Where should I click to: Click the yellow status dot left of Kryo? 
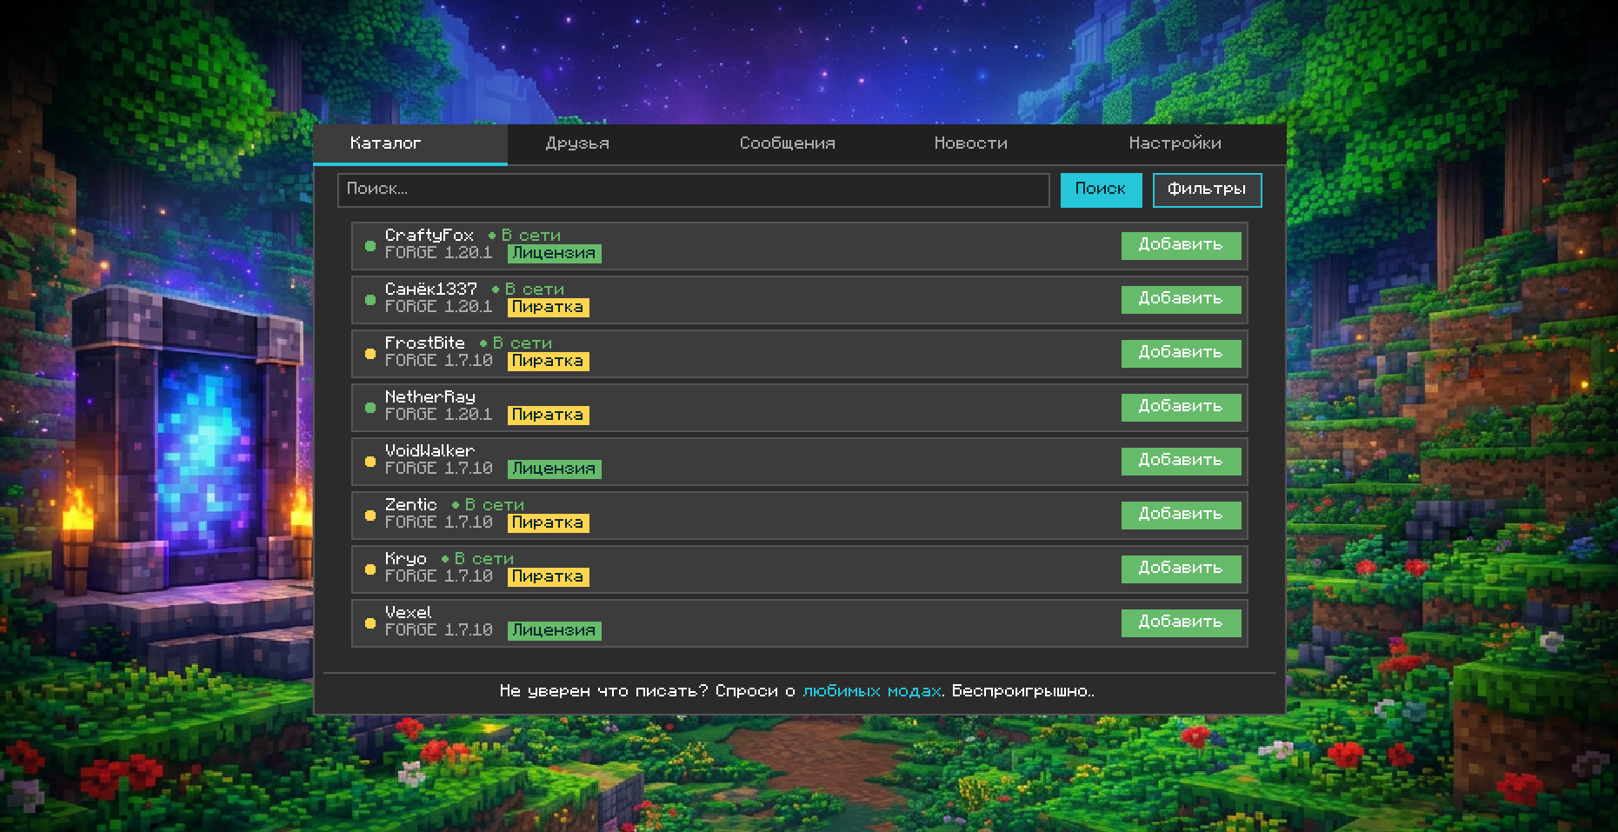point(370,569)
